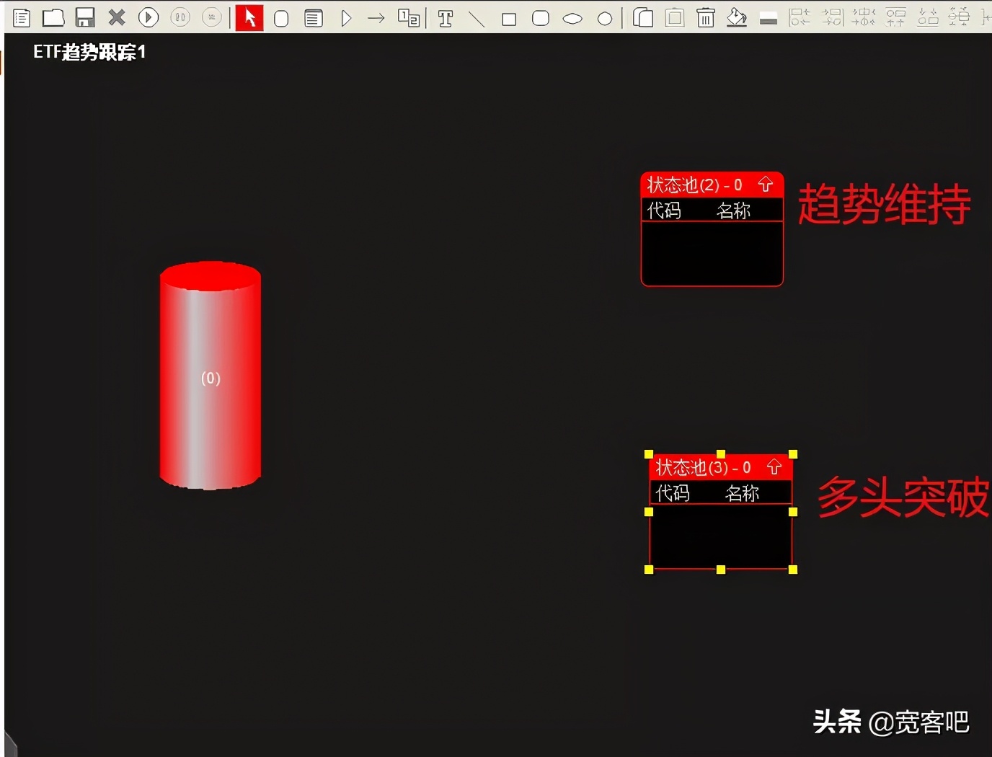The image size is (992, 757).
Task: Click the Paste icon in the toolbar
Action: click(x=674, y=18)
